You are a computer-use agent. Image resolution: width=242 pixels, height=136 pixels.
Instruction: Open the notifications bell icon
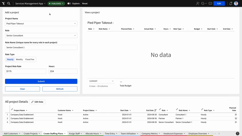tap(231, 3)
